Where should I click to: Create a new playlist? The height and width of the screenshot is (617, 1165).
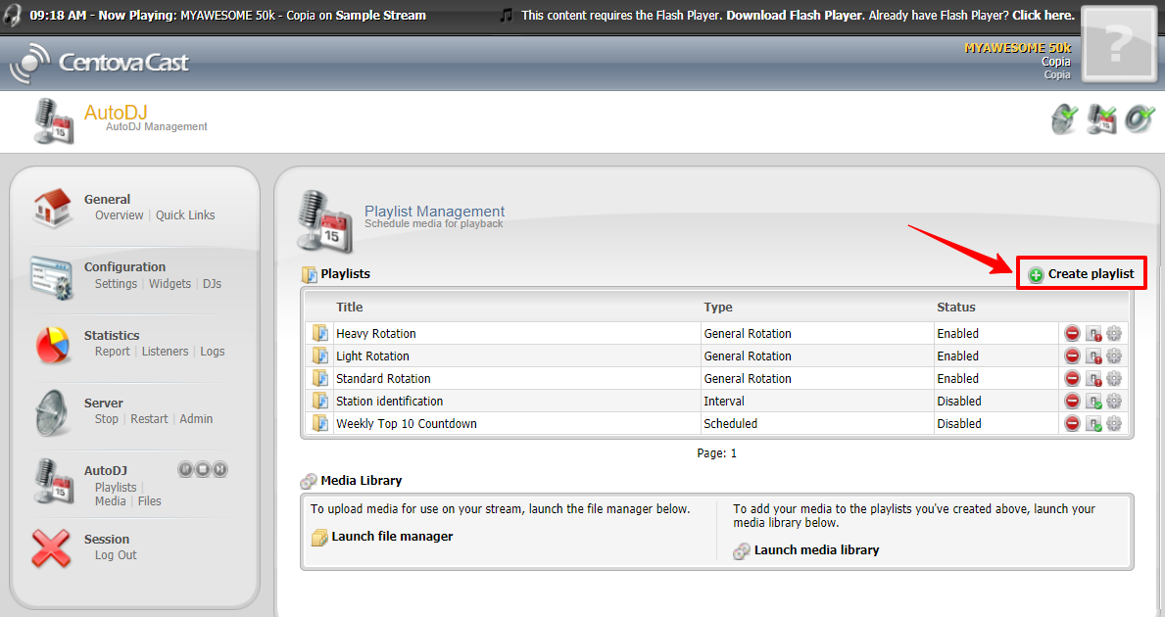click(1082, 274)
